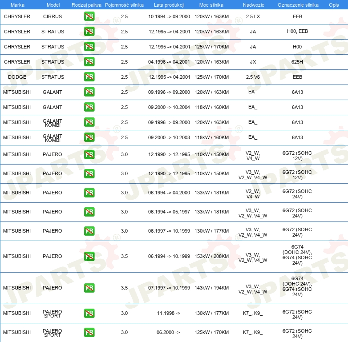The width and height of the screenshot is (348, 342).
Task: Click fuel icon in Pajero 3.5 143kW row
Action: (x=89, y=288)
